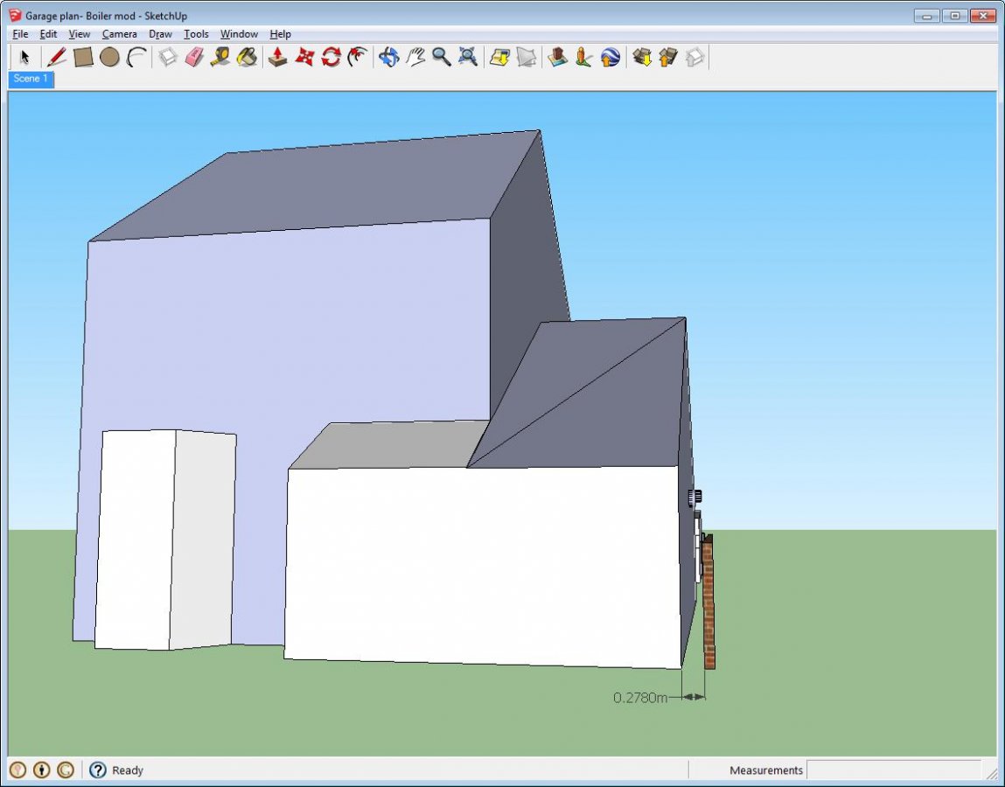Screen dimensions: 1005x787
Task: Open the Draw menu
Action: [160, 34]
